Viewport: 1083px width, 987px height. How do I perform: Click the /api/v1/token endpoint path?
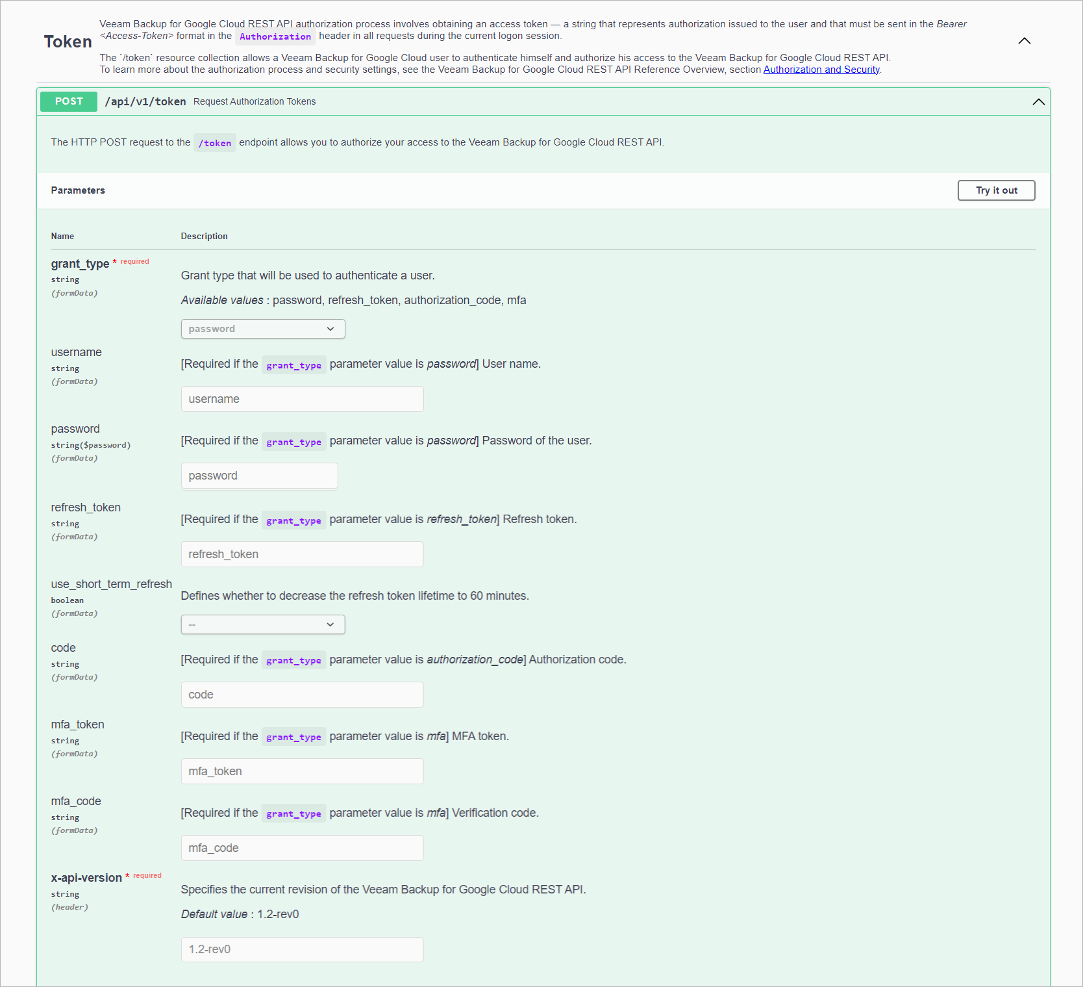[145, 101]
